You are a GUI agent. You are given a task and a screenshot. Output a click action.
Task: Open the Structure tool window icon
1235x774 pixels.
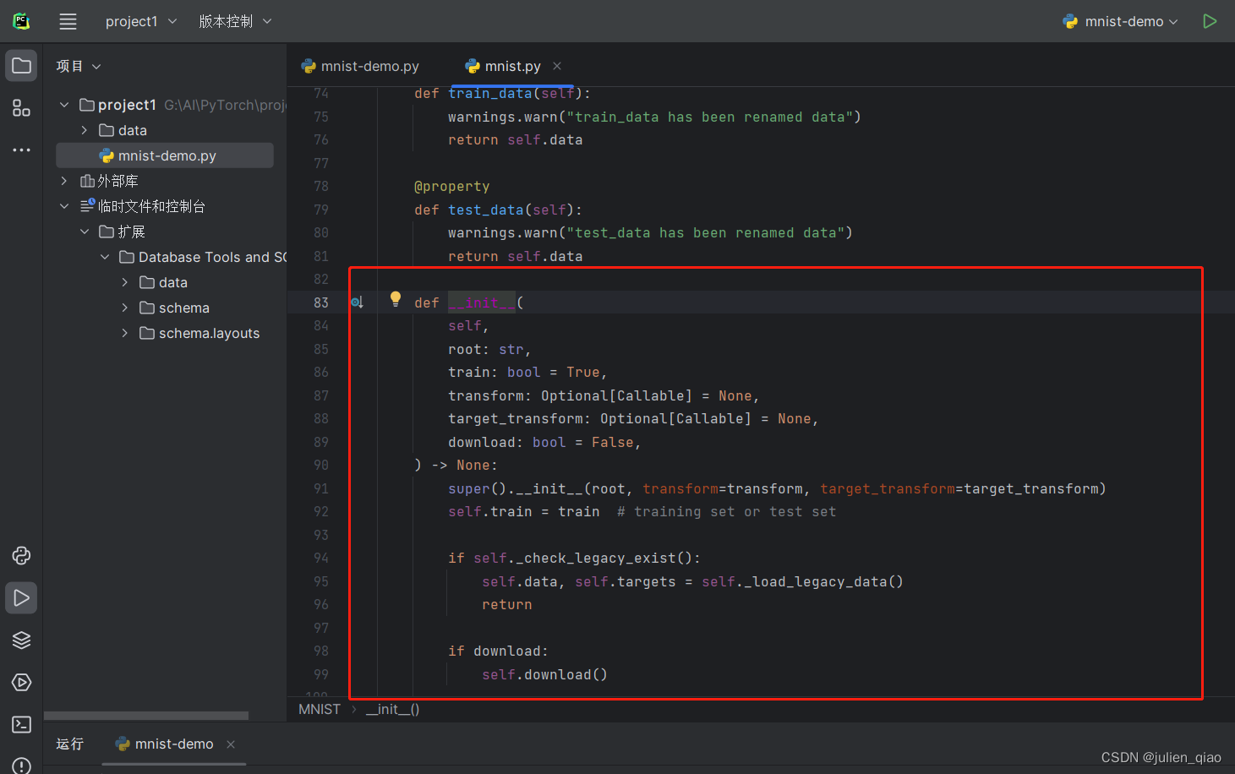[21, 108]
